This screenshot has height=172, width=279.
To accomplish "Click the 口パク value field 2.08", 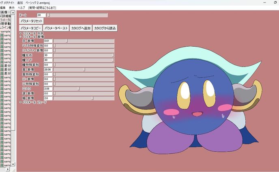I will pos(48,89).
